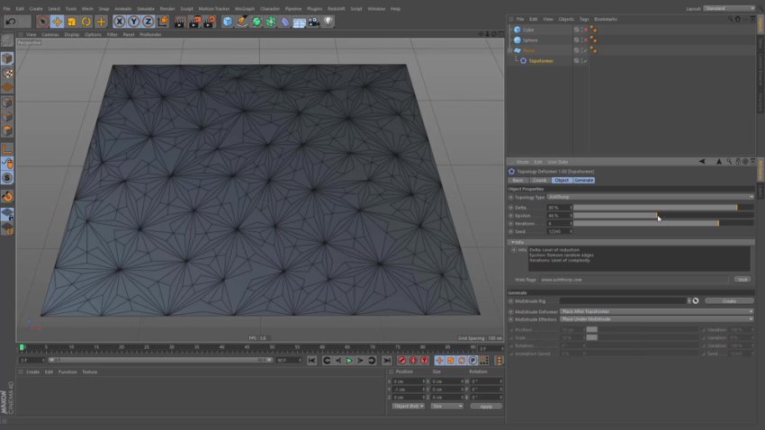The width and height of the screenshot is (765, 430).
Task: Open the MoGraph menu
Action: point(245,9)
